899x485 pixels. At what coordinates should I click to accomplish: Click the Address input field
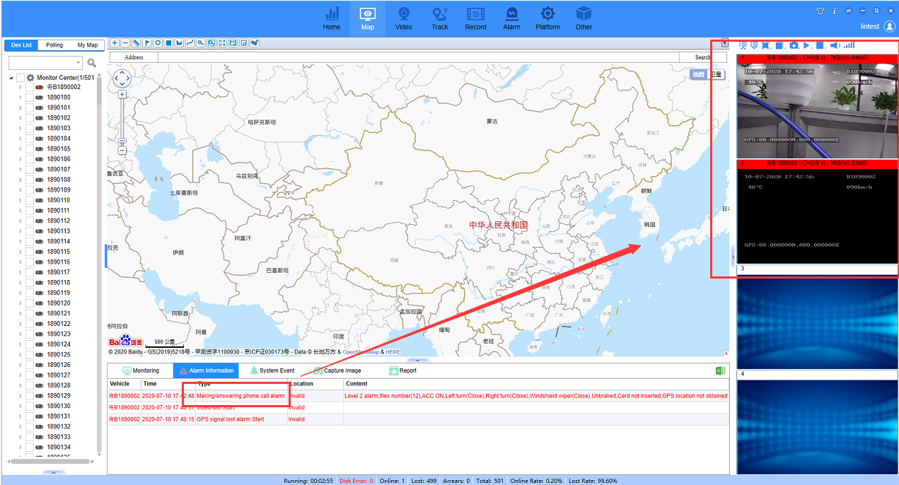(418, 57)
